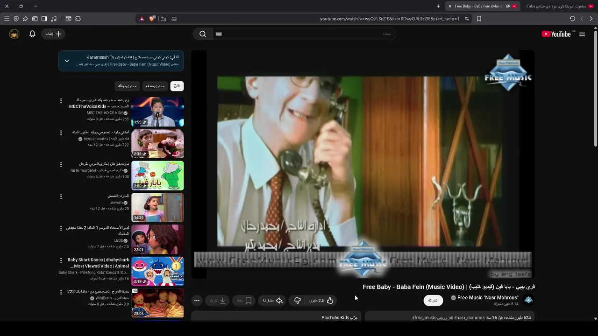The width and height of the screenshot is (598, 336).
Task: Open MBC The Voice Kids video thumbnail
Action: pyautogui.click(x=157, y=112)
